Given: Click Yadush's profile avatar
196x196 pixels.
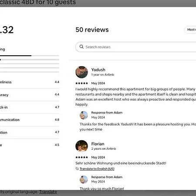Looking at the screenshot, I should point(81,72).
